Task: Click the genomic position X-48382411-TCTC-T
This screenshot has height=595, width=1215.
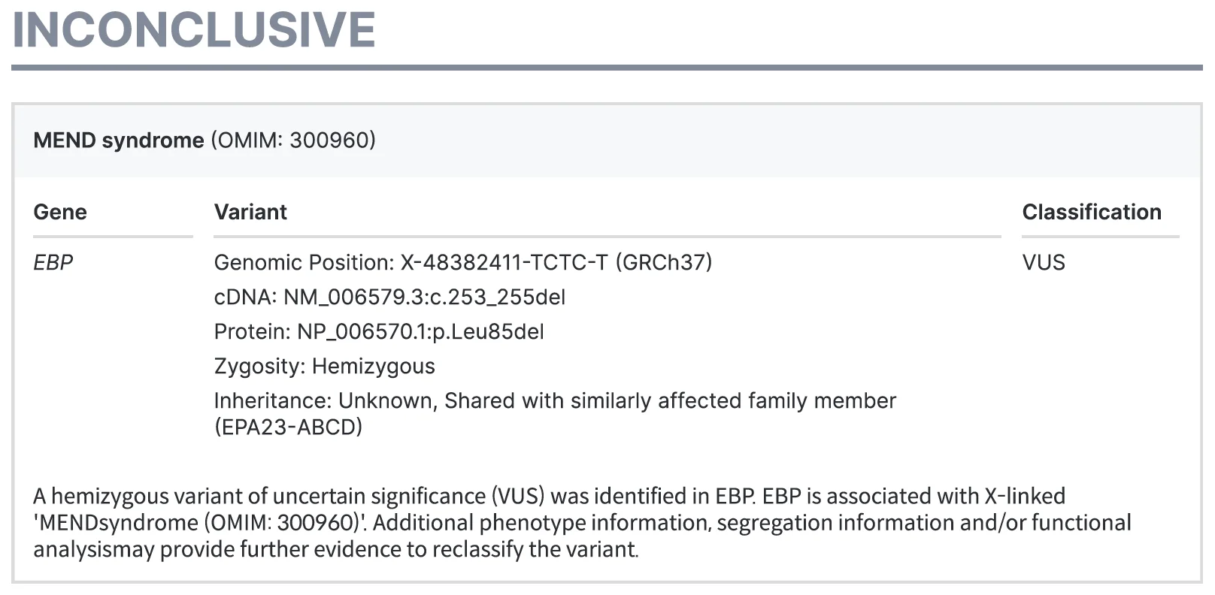Action: pos(504,263)
